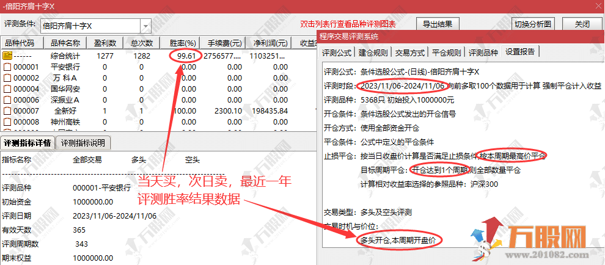The width and height of the screenshot is (605, 265).
Task: Click the 1277 profit count cell
Action: point(105,56)
